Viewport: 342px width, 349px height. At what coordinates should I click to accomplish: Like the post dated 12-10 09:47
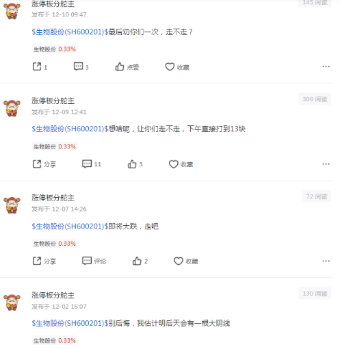[127, 67]
